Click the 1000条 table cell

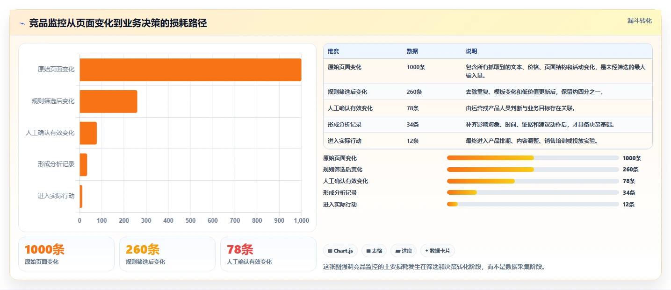(416, 67)
